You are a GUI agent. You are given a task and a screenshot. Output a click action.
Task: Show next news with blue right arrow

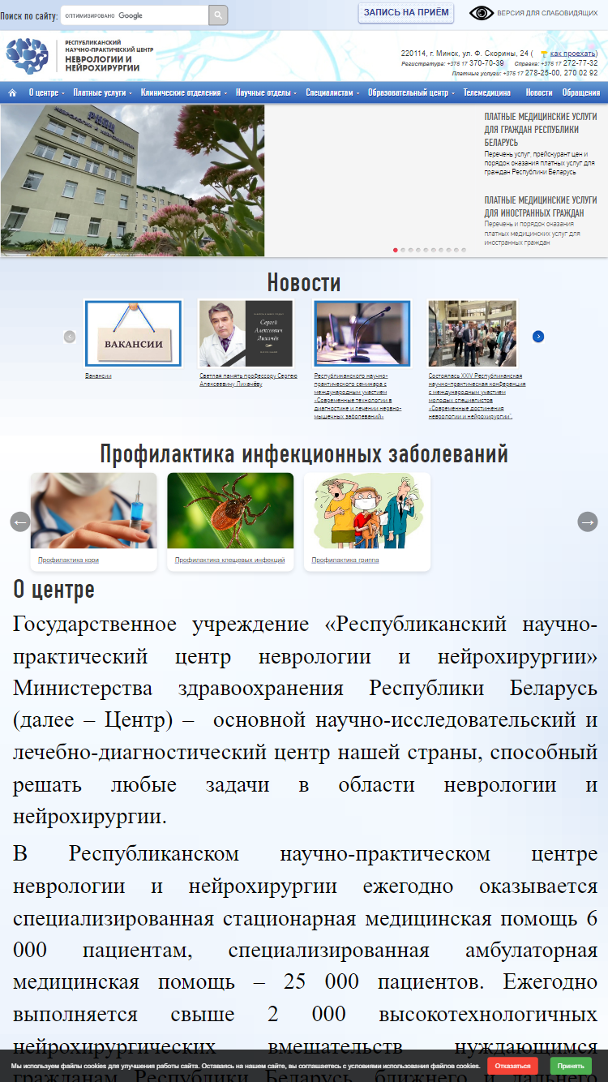538,337
